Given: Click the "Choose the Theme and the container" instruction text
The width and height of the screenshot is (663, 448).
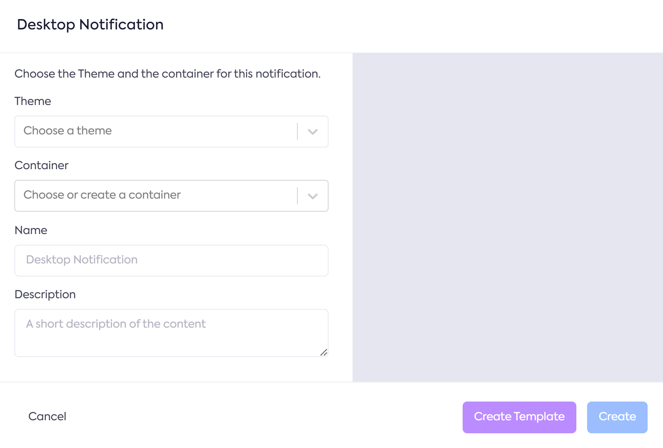Looking at the screenshot, I should click(x=167, y=74).
